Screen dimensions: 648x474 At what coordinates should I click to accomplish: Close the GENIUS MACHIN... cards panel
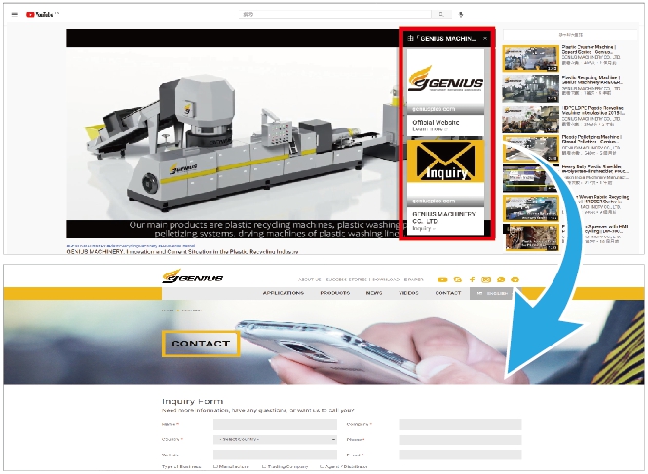[x=485, y=38]
